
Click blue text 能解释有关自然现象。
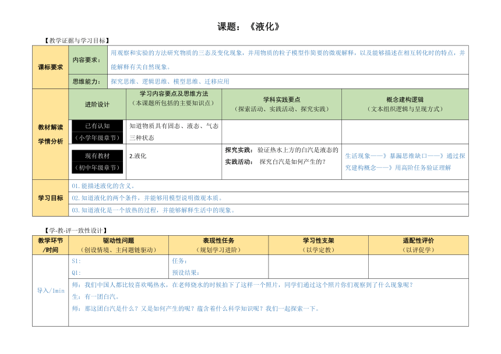(141, 67)
